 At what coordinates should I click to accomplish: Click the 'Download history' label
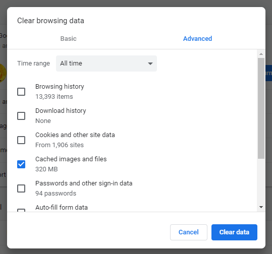pos(61,111)
